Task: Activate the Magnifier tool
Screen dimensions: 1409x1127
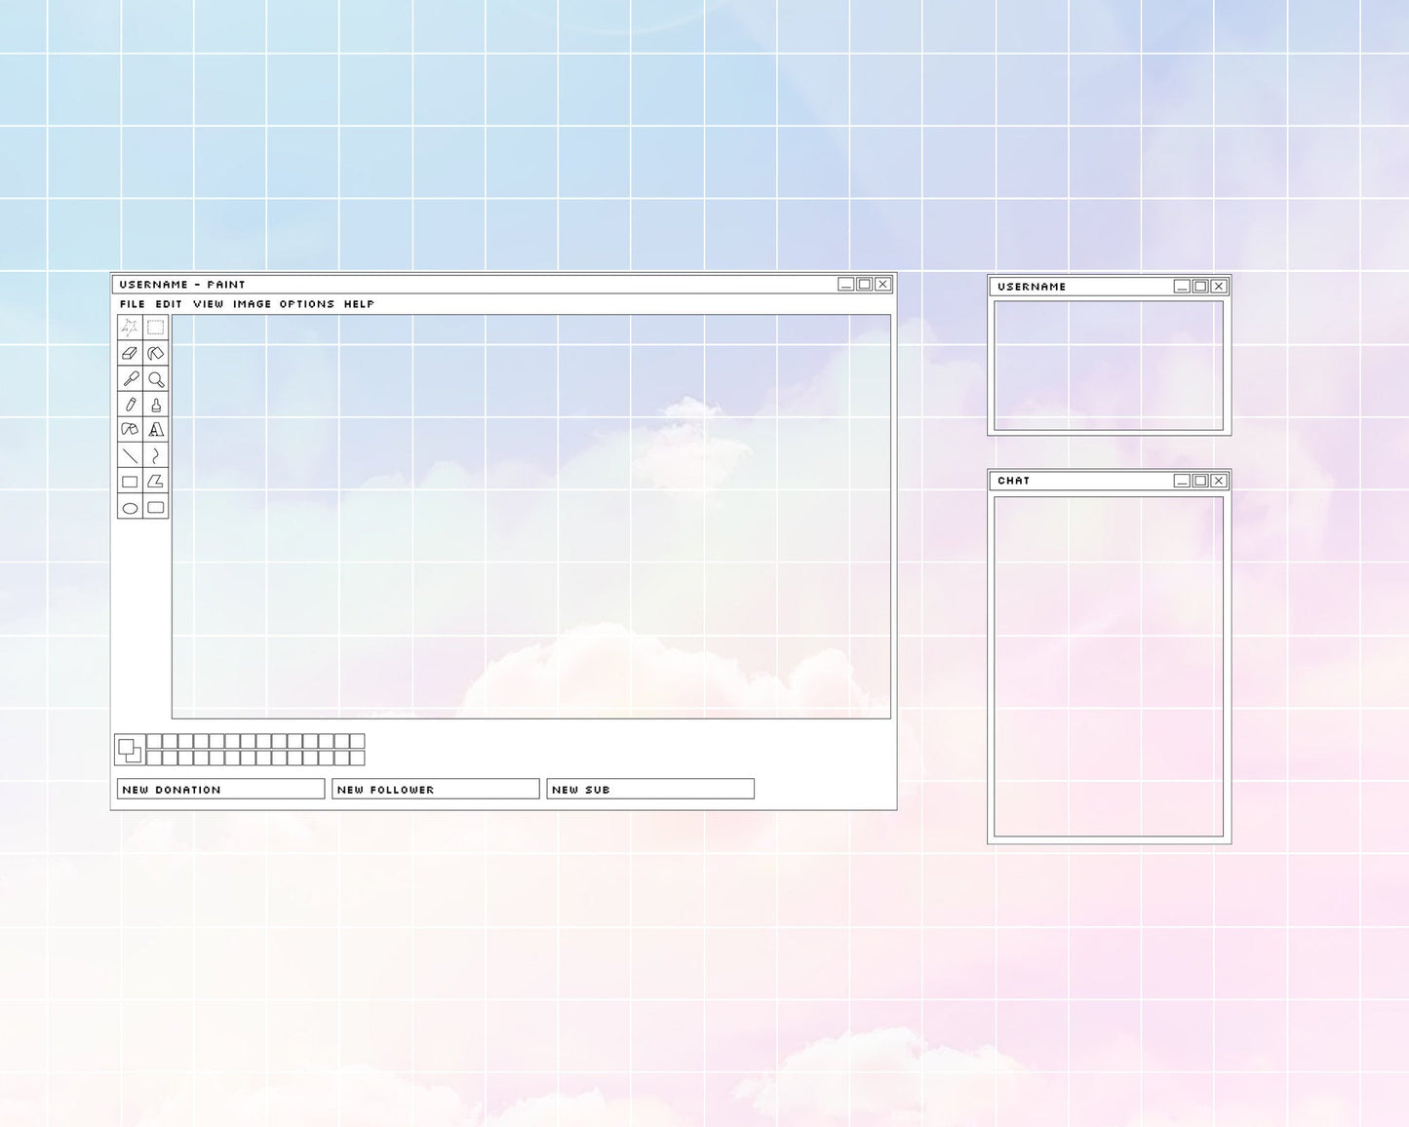Action: (x=156, y=379)
